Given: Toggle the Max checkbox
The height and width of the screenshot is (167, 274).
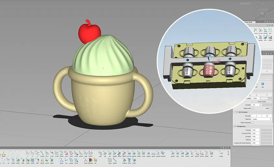Looking at the screenshot, I should click(271, 108).
